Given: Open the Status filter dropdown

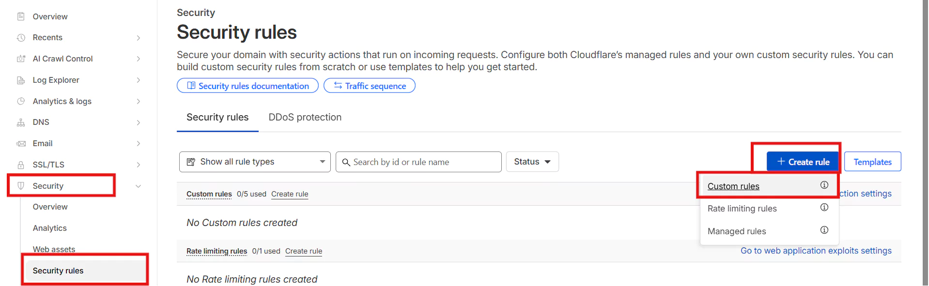Looking at the screenshot, I should coord(532,162).
